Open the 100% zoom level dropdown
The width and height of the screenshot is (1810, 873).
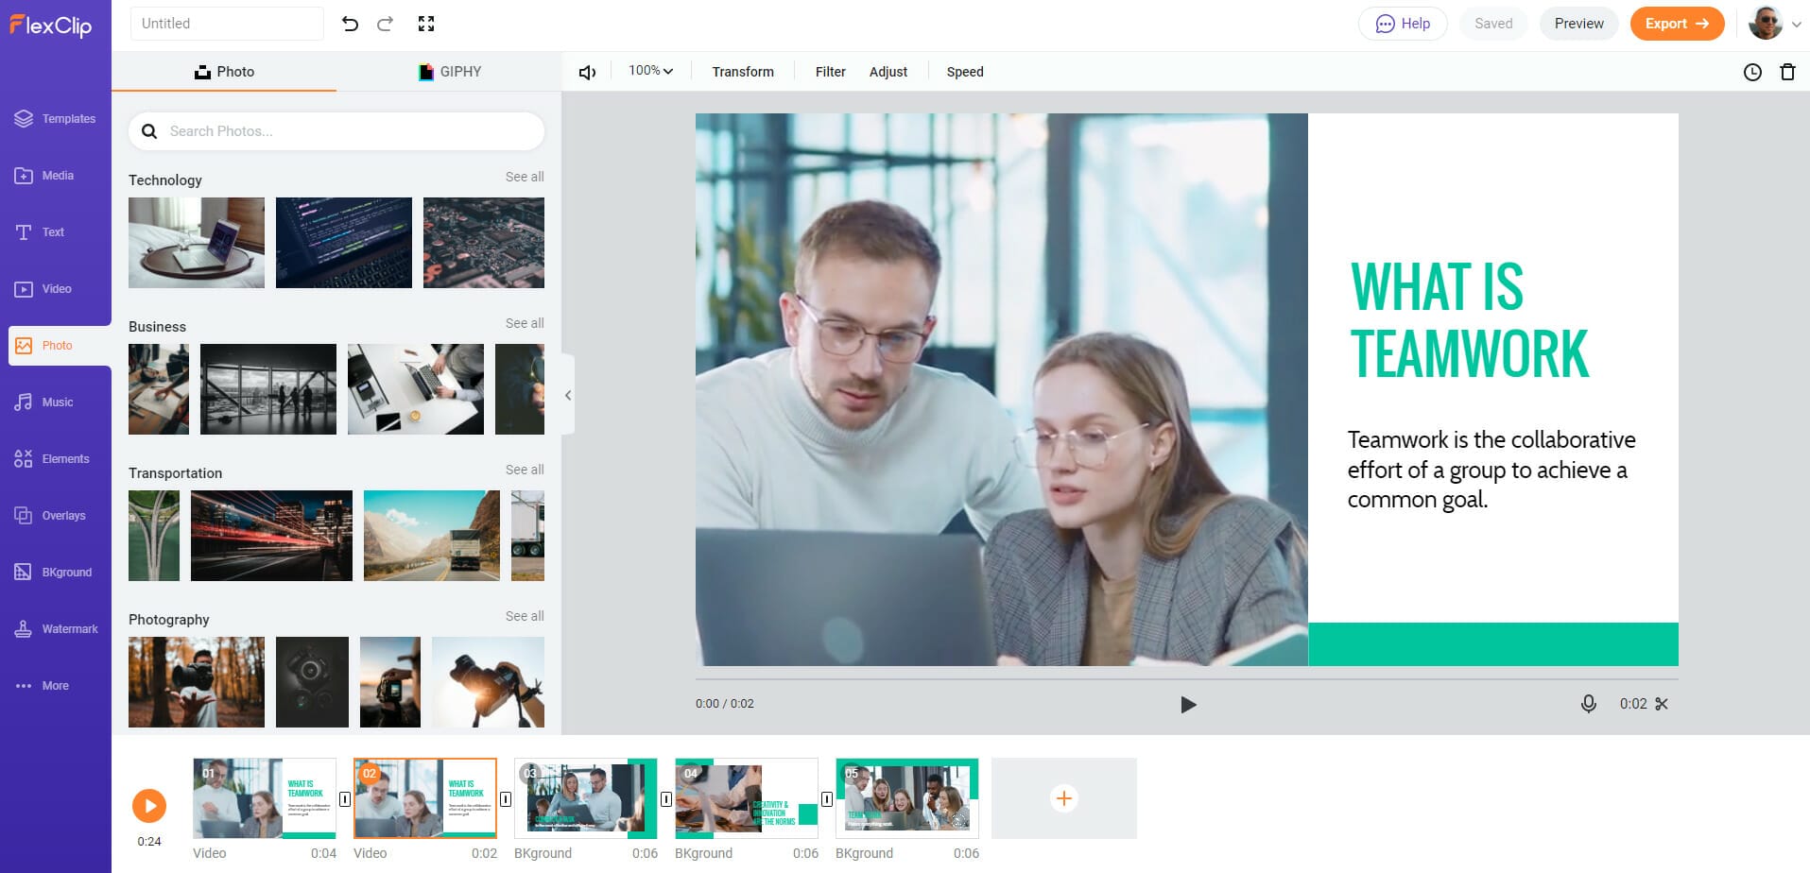649,70
